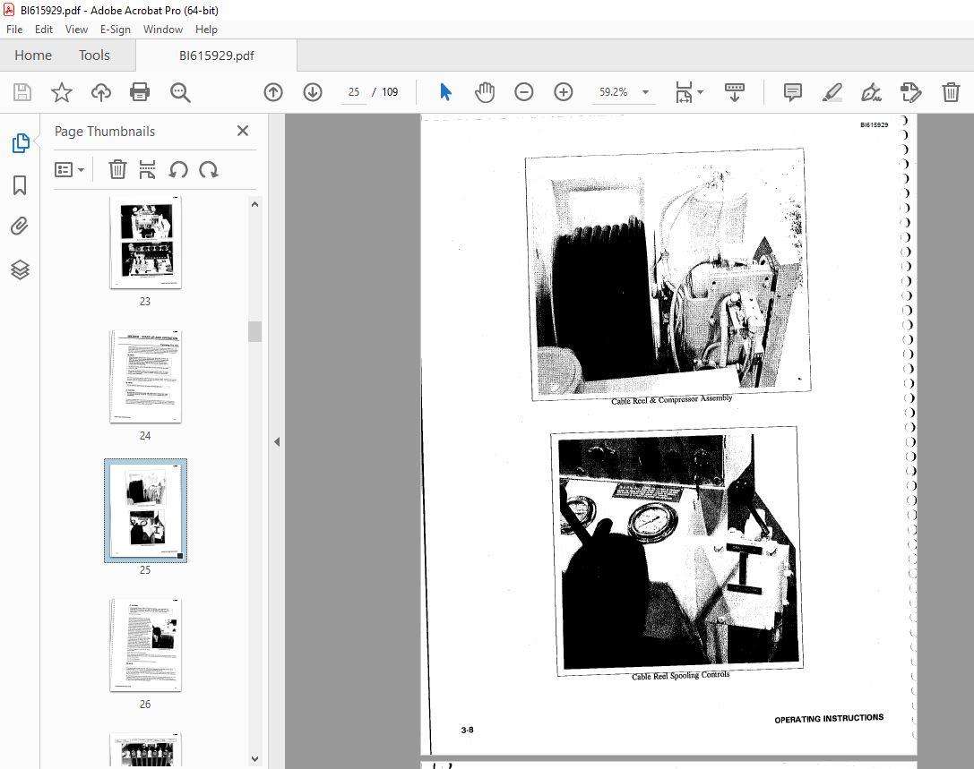Select the Hand pan tool
974x769 pixels.
click(x=485, y=92)
